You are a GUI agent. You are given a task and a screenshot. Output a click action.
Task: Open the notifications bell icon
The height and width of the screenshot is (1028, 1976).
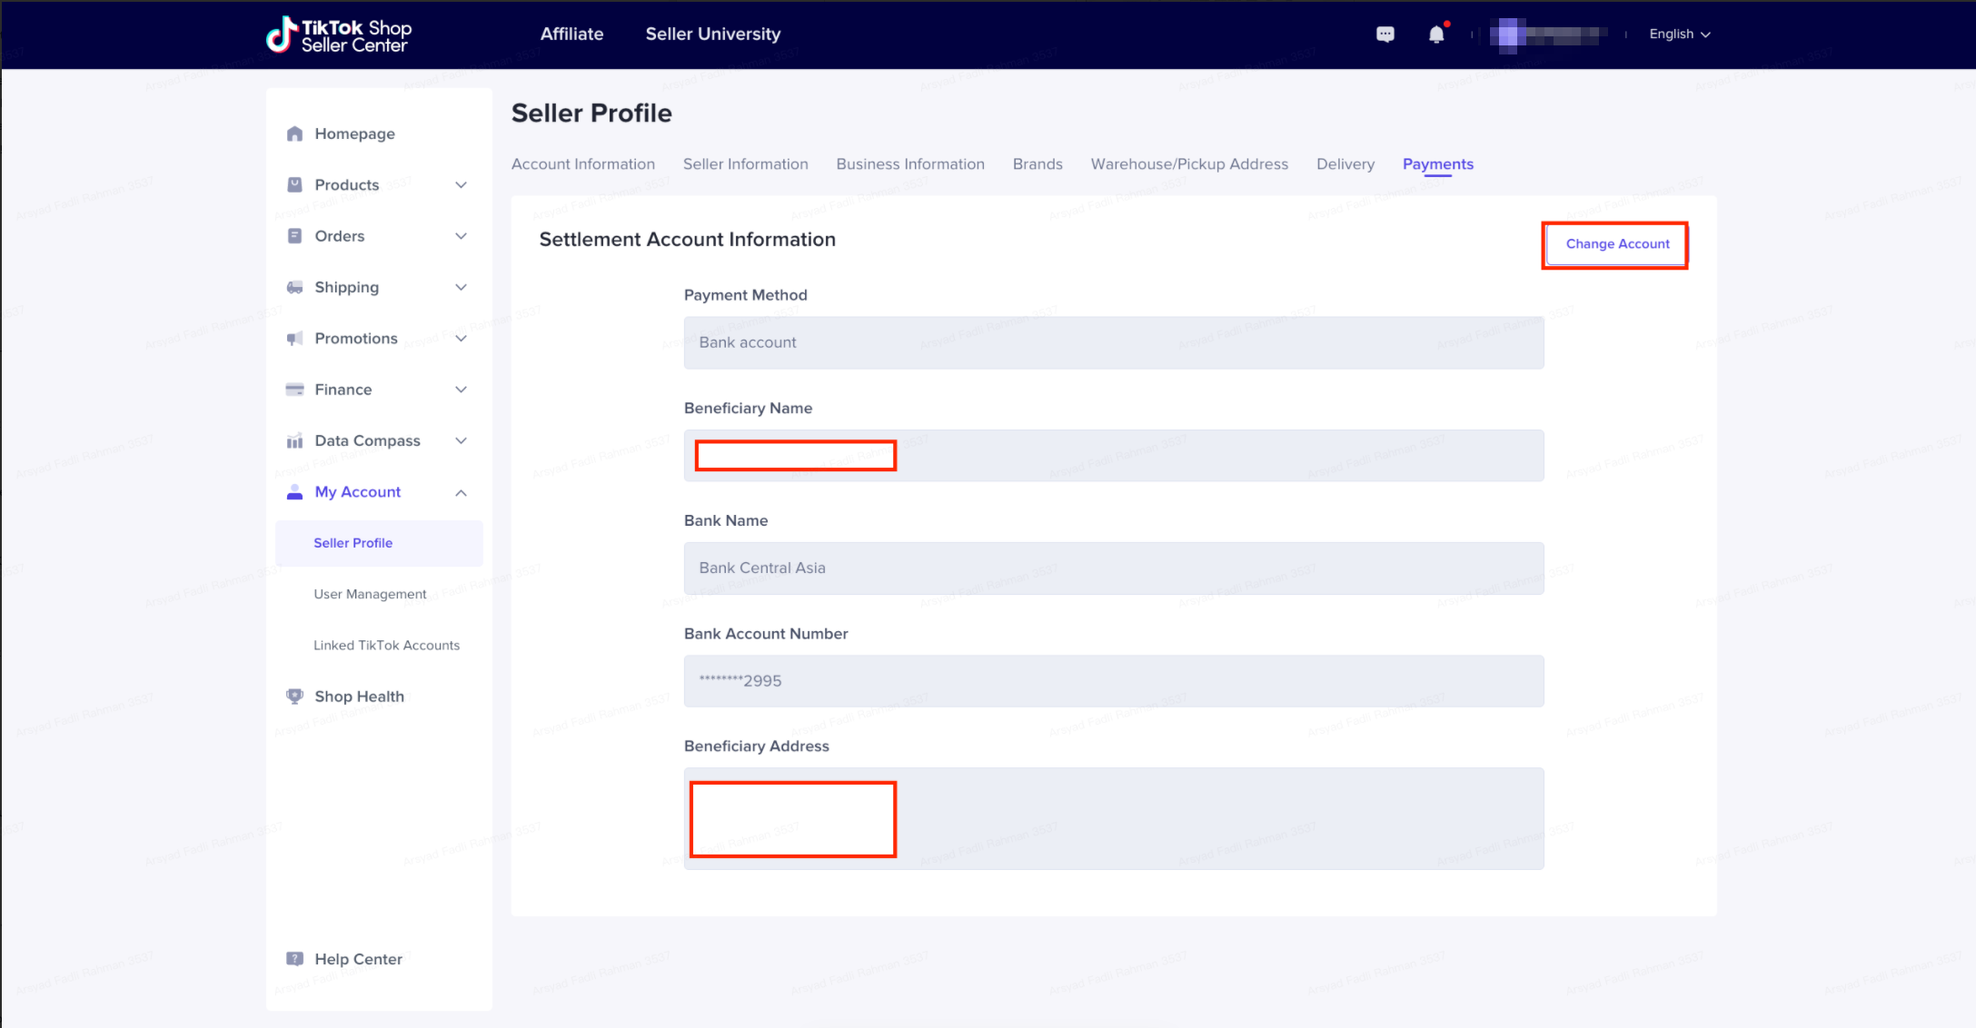point(1435,35)
